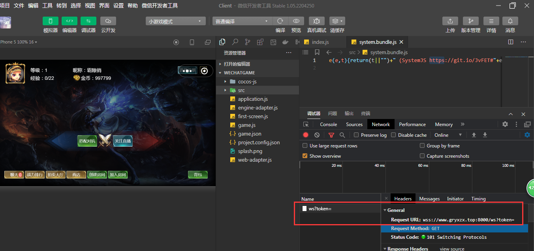534x251 pixels.
Task: Toggle the 编辑器 editor panel button
Action: click(69, 21)
